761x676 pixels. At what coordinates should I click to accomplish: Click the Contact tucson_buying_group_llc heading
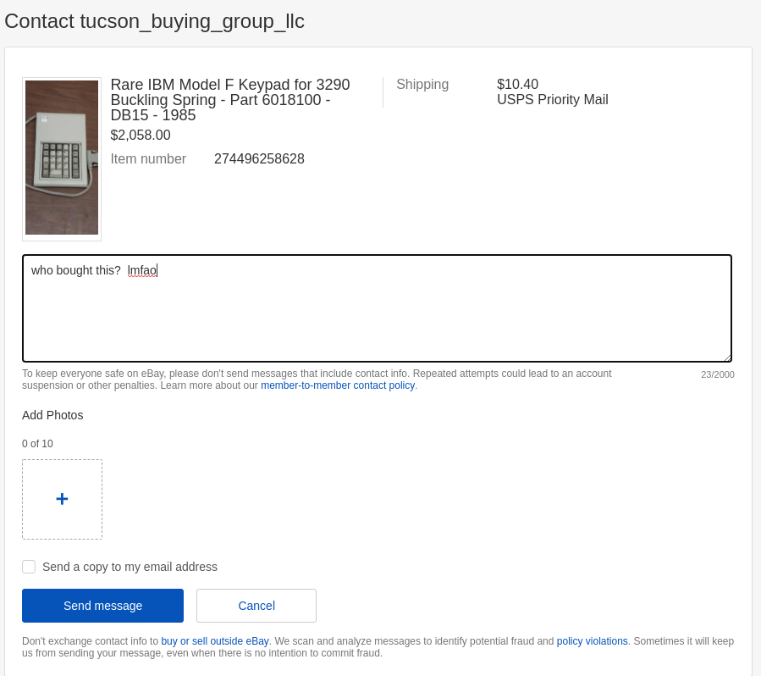pyautogui.click(x=155, y=21)
